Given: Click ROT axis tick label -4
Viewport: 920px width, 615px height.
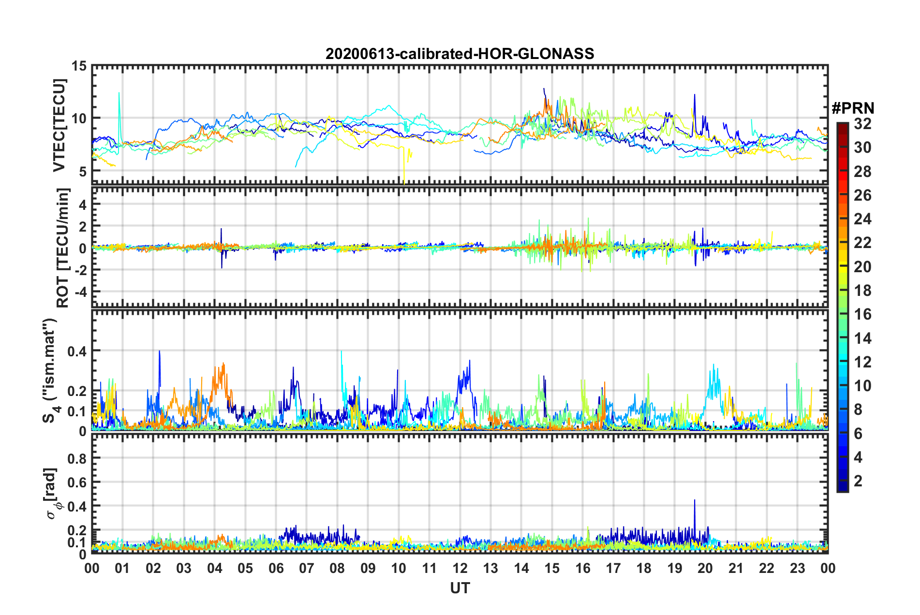Looking at the screenshot, I should pyautogui.click(x=81, y=292).
